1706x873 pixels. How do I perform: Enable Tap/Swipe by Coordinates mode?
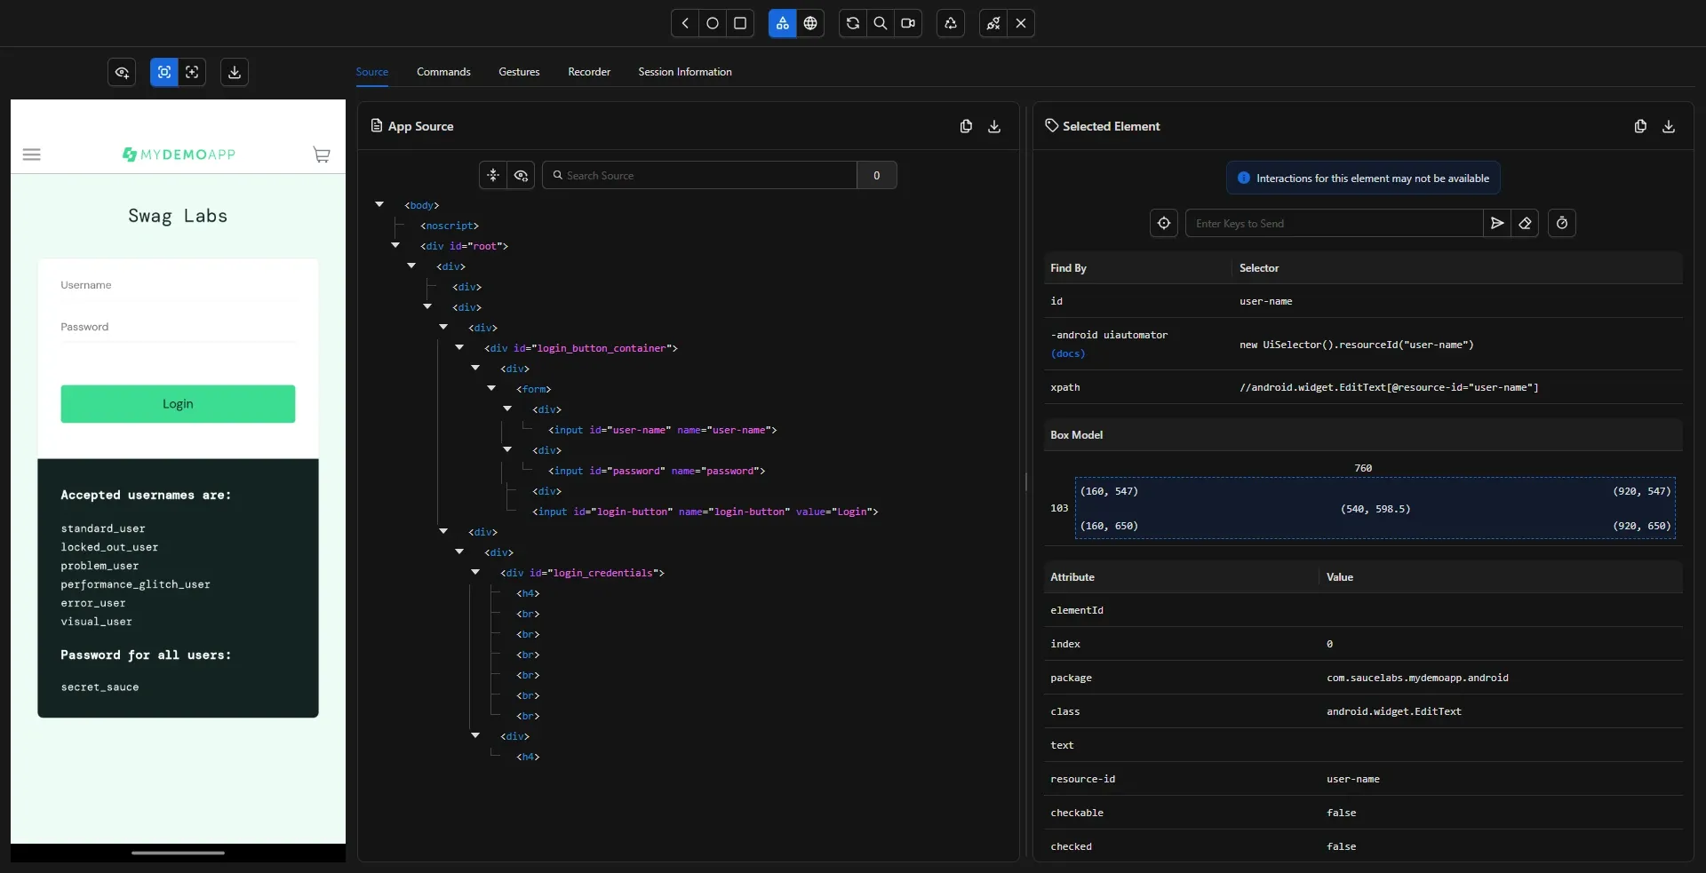[192, 72]
